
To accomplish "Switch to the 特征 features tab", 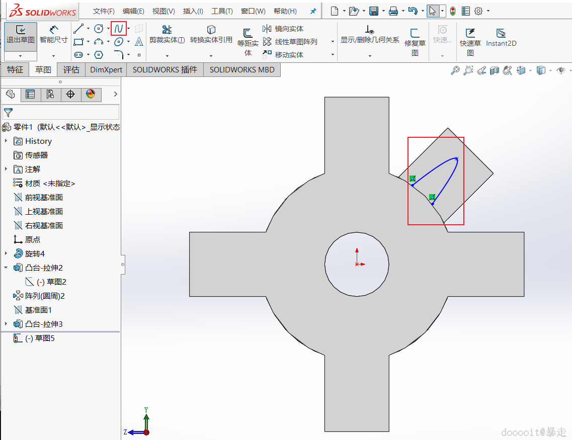I will pos(15,70).
